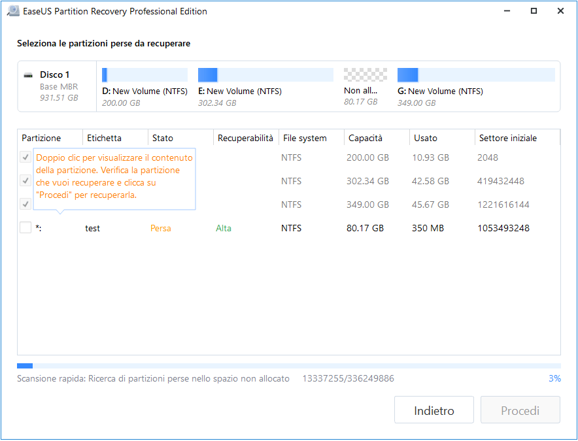Screen dimensions: 578x441
Task: Click the Stato column header
Action: (x=180, y=138)
